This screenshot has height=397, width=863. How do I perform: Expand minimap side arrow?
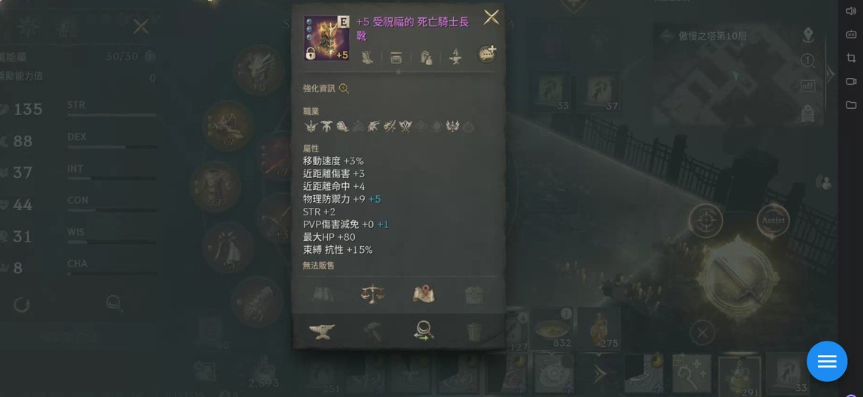[831, 73]
